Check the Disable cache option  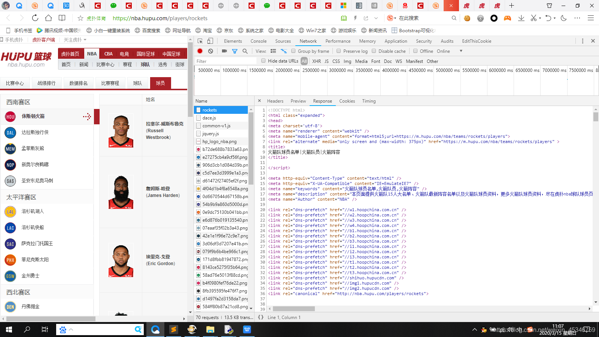pos(374,51)
